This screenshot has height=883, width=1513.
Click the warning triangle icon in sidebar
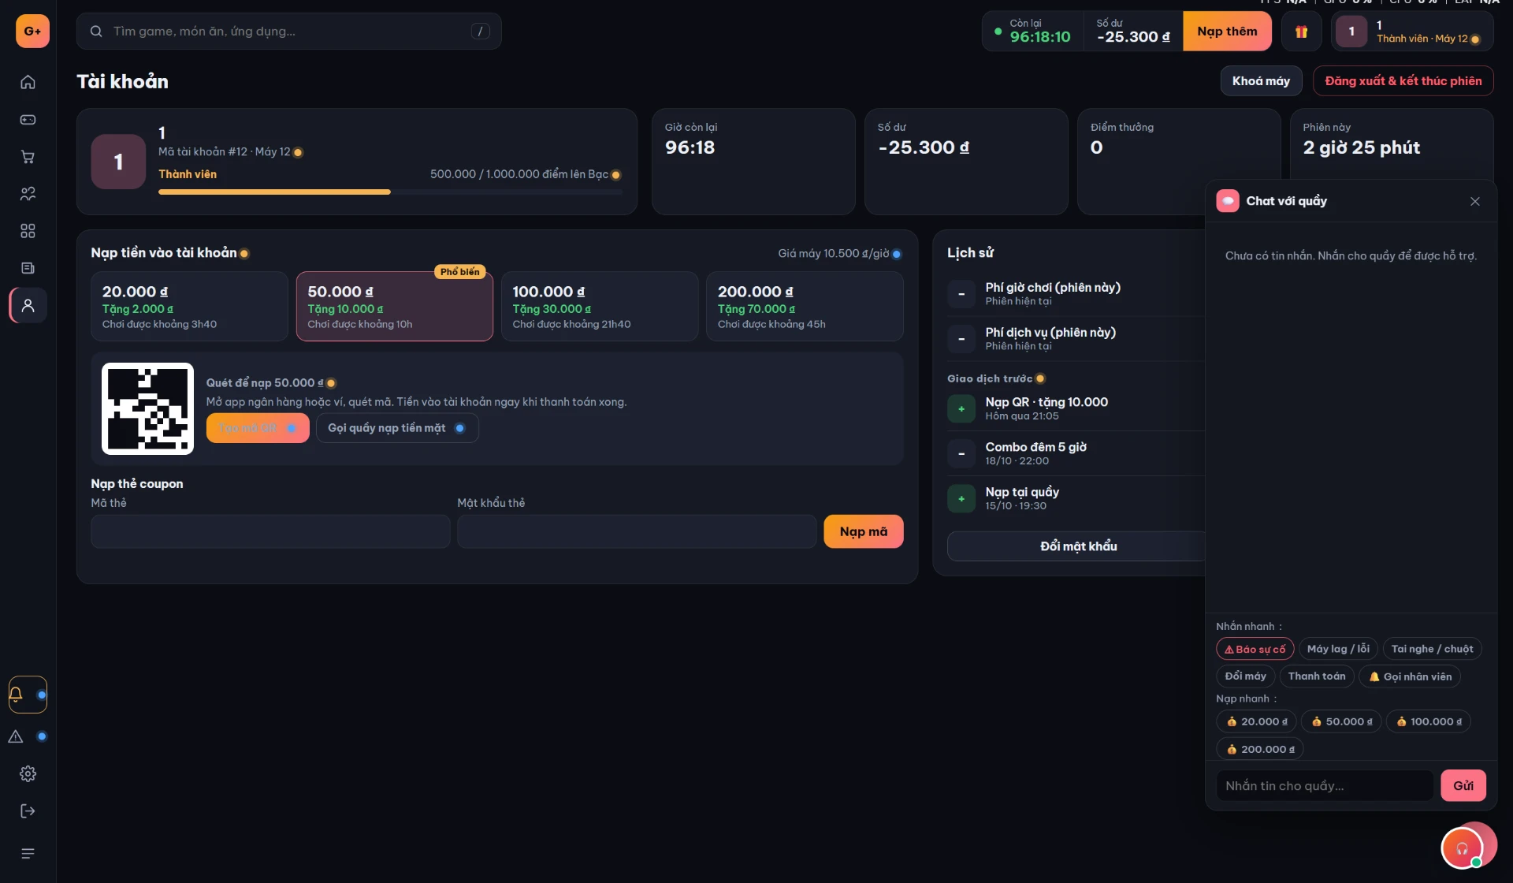click(16, 736)
